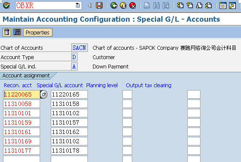The image size is (241, 162).
Task: Save the configuration with the diskette icon
Action: pyautogui.click(x=99, y=6)
